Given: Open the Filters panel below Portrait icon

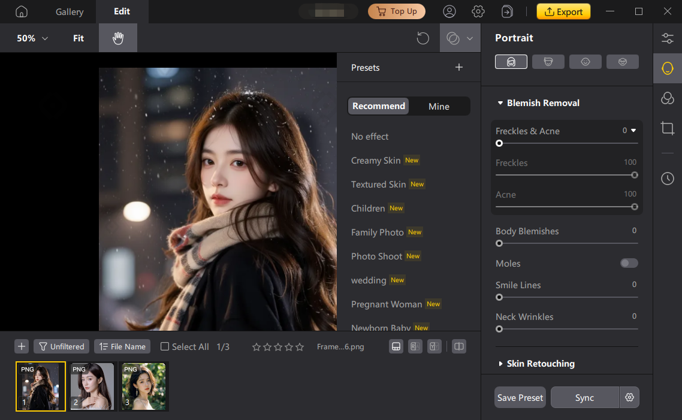Looking at the screenshot, I should (668, 98).
